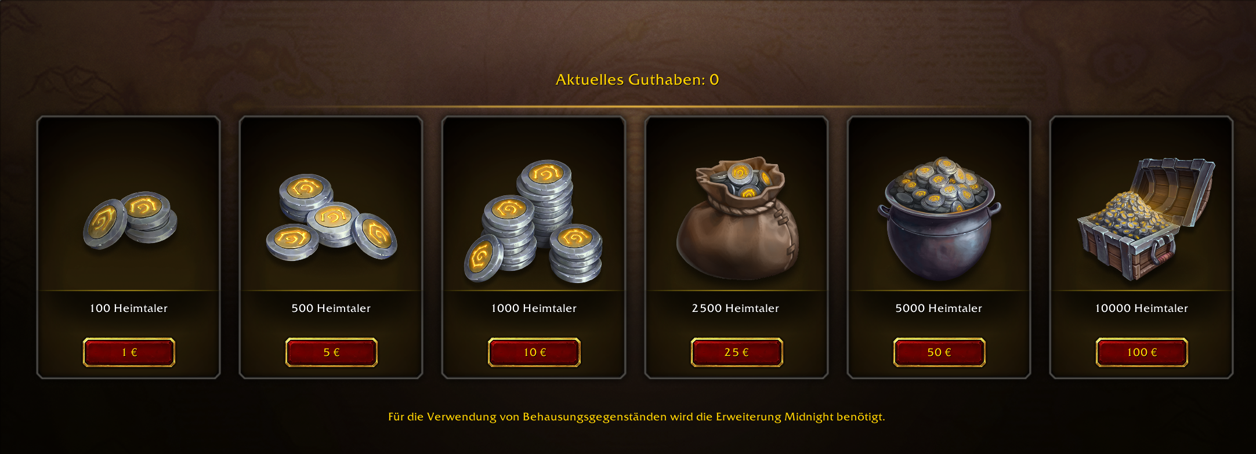Select the 5000 Heimtaler title text
The image size is (1256, 454).
pyautogui.click(x=939, y=308)
